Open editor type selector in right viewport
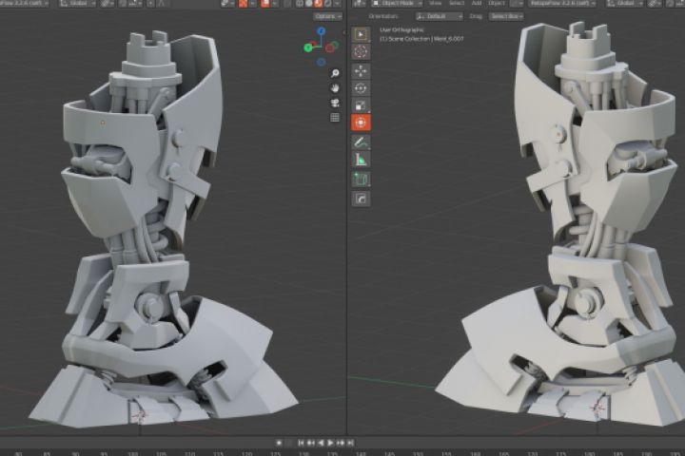This screenshot has width=685, height=456. pos(359,4)
